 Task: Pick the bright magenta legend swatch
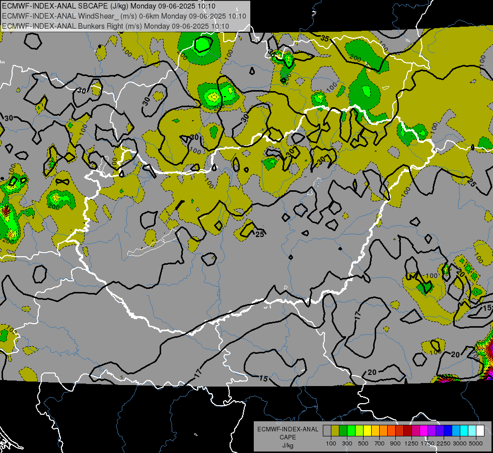[424, 430]
